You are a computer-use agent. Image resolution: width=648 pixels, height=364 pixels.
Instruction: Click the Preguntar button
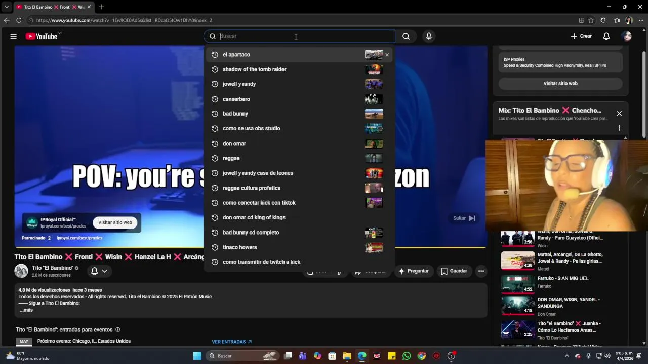pos(414,271)
